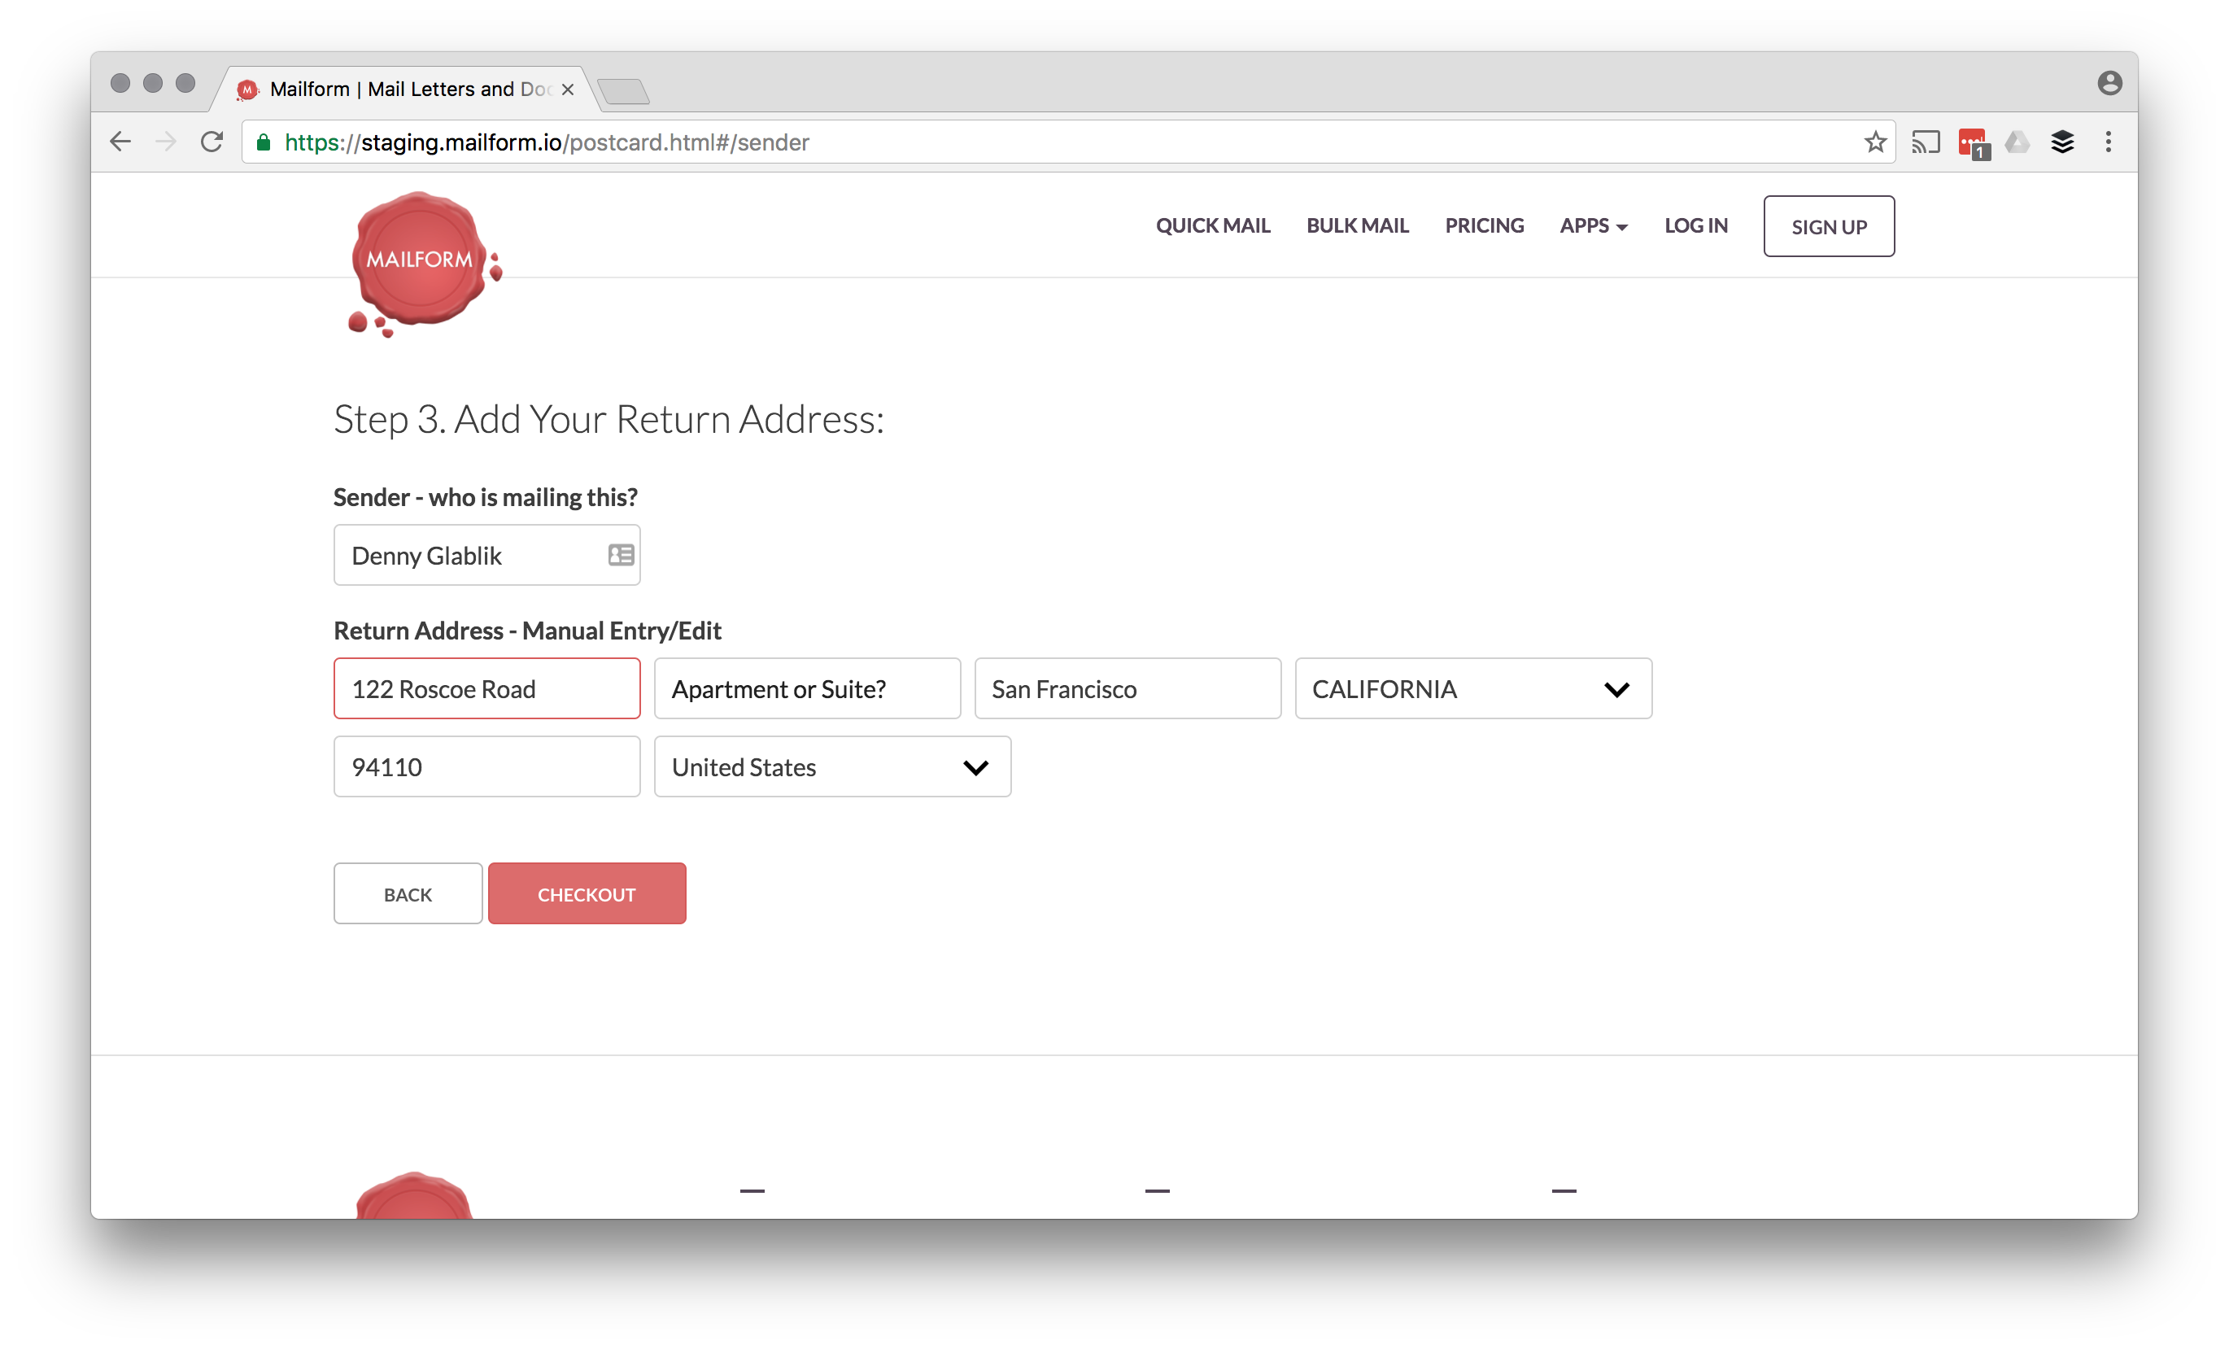The height and width of the screenshot is (1349, 2229).
Task: Expand the United States country dropdown
Action: point(831,767)
